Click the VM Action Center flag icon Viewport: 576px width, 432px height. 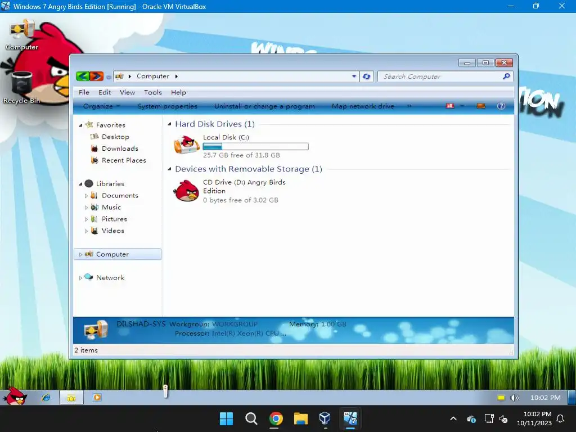tap(501, 398)
